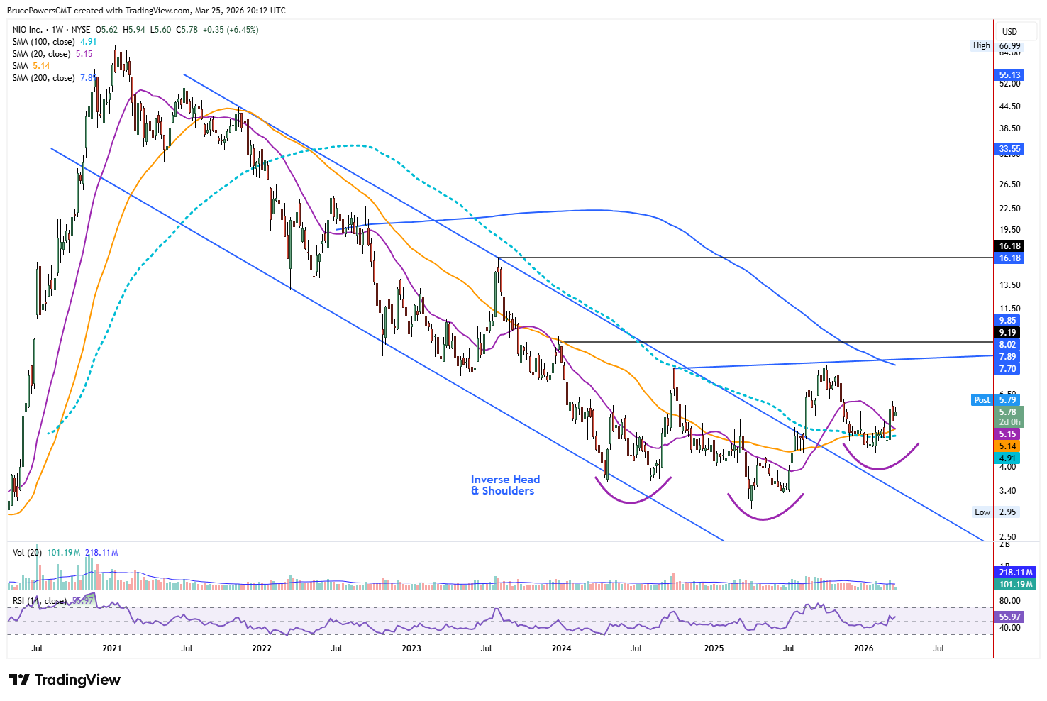The height and width of the screenshot is (701, 1047).
Task: Click the 101.19M volume axis label
Action: pos(1015,585)
